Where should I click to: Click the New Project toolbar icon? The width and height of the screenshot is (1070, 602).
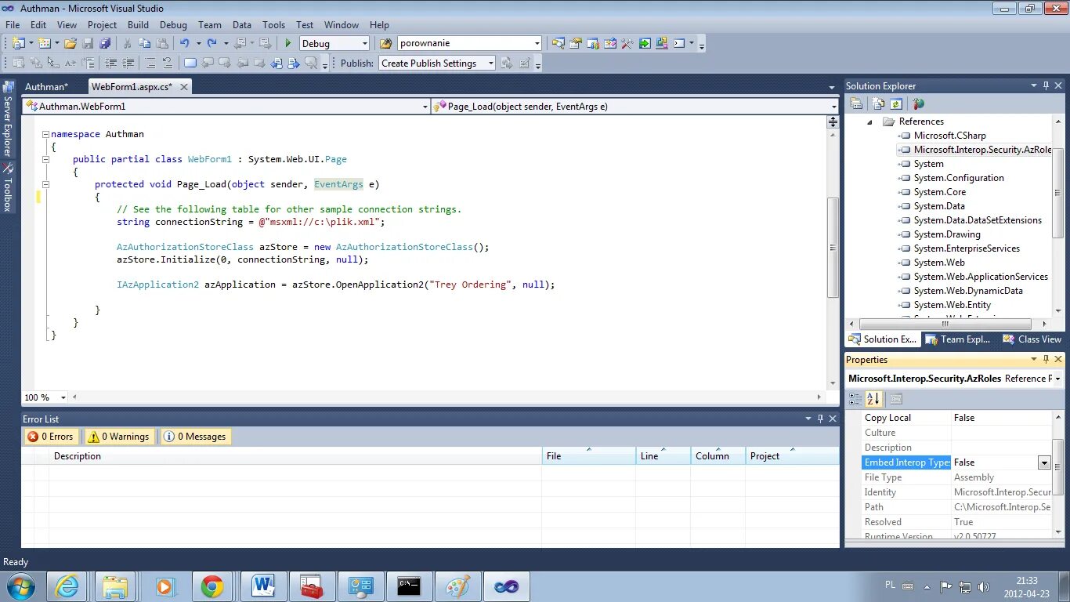coord(19,44)
